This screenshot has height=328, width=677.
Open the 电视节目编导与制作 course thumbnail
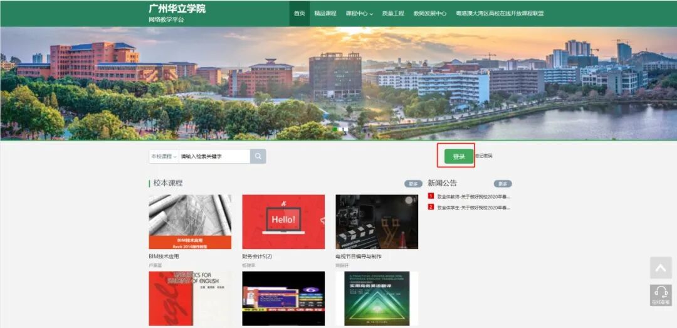(377, 221)
